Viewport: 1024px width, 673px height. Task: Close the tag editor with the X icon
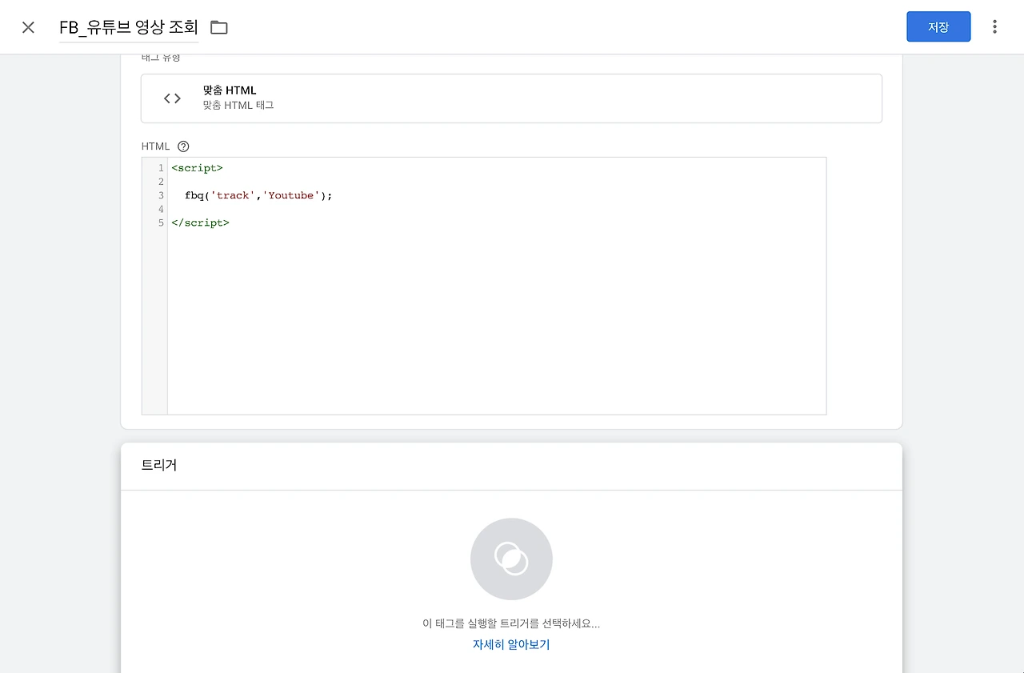pos(28,27)
